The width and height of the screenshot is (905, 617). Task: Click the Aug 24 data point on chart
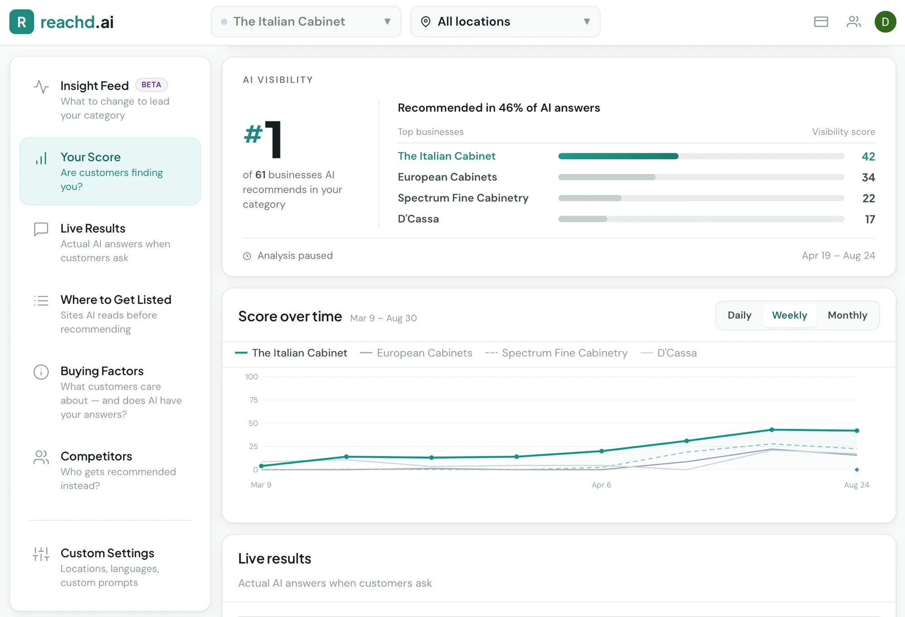857,431
